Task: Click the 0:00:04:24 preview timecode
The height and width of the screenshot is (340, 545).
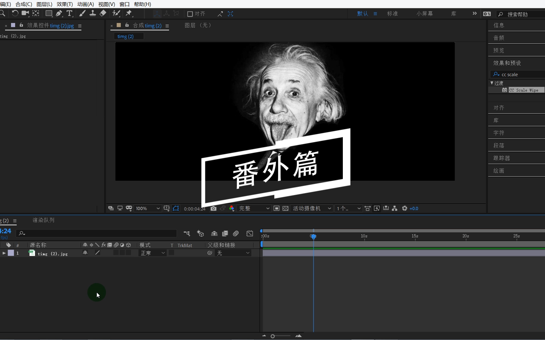Action: pos(195,209)
